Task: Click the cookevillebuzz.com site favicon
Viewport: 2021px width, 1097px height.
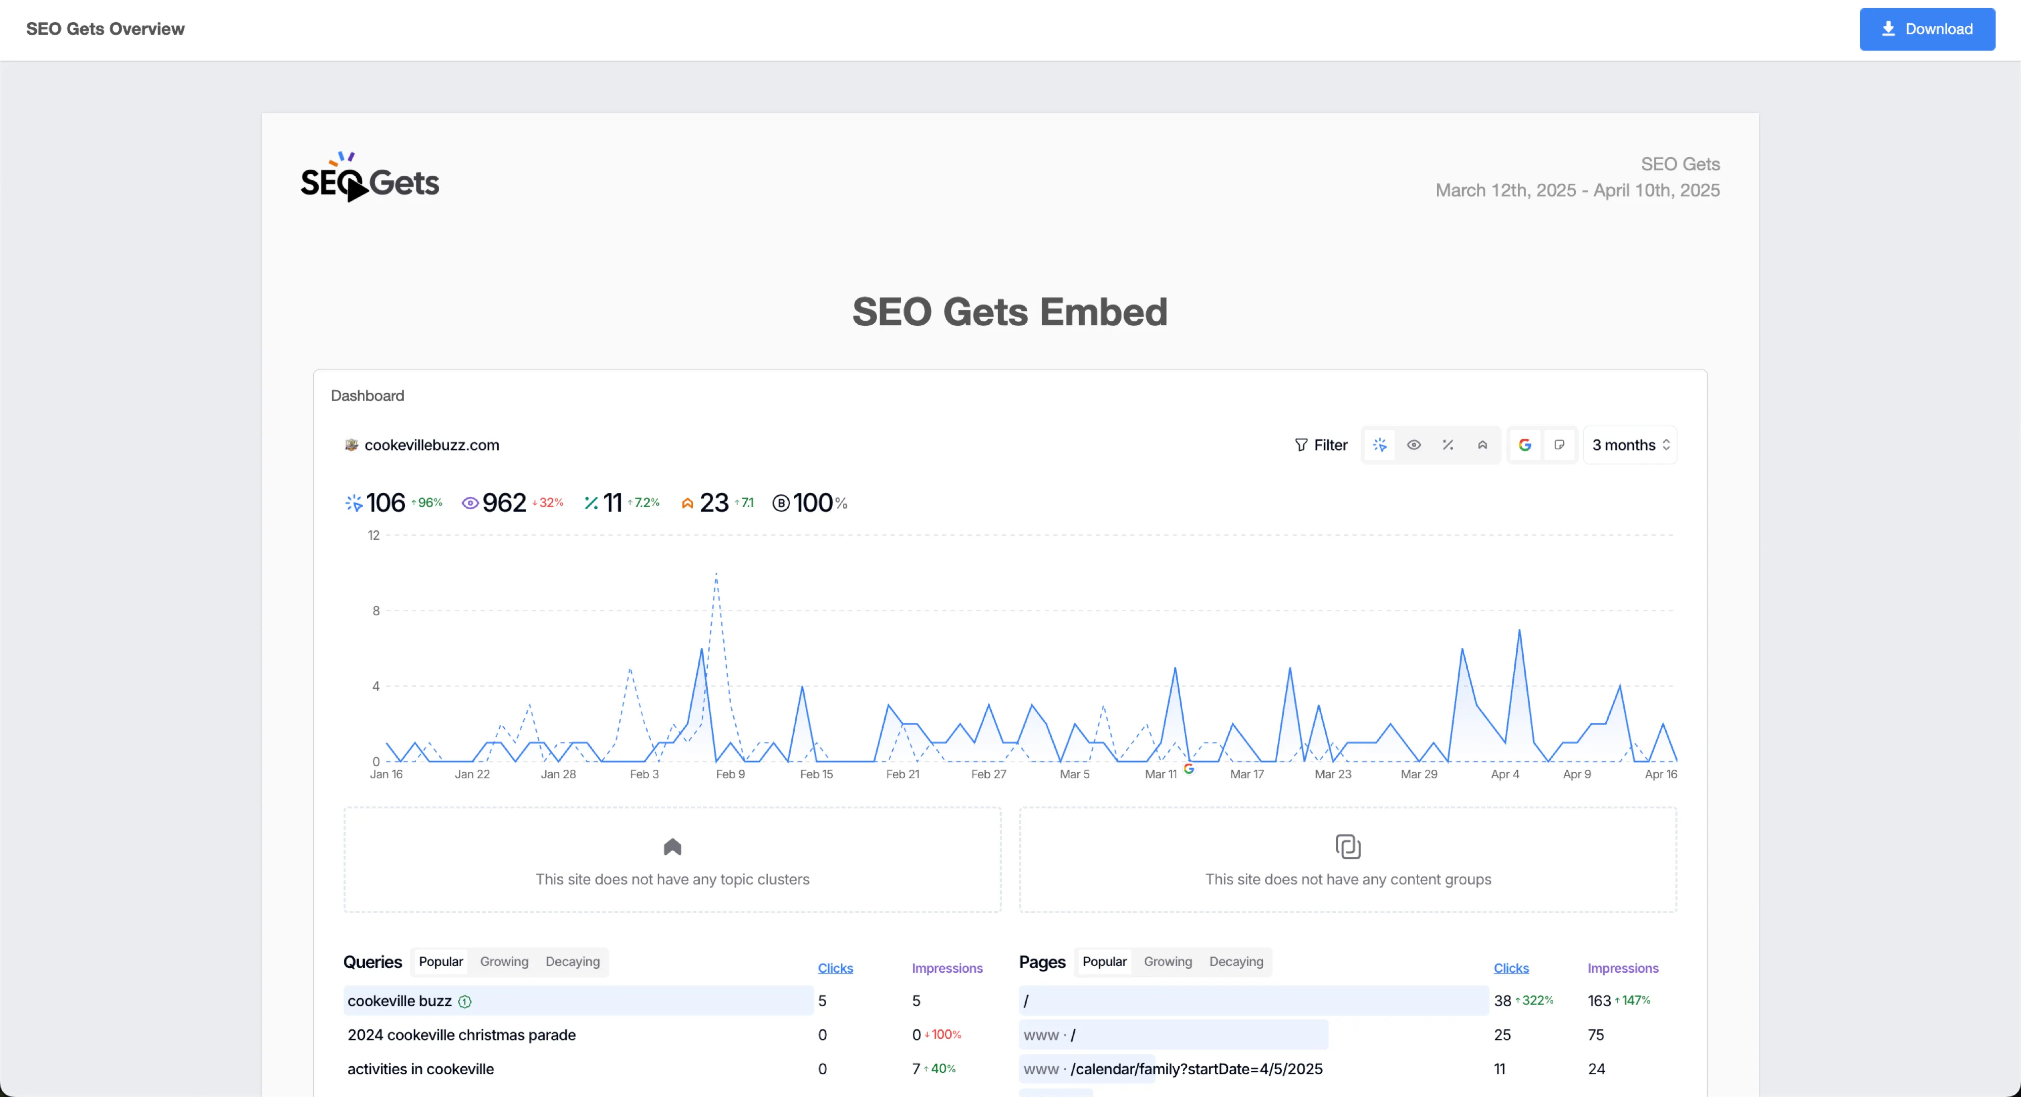Action: coord(352,445)
